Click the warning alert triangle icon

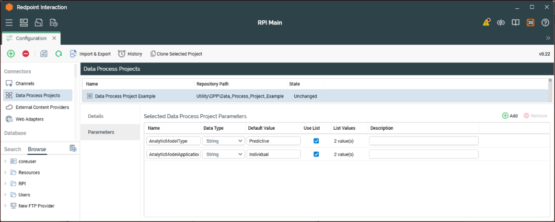pyautogui.click(x=486, y=22)
